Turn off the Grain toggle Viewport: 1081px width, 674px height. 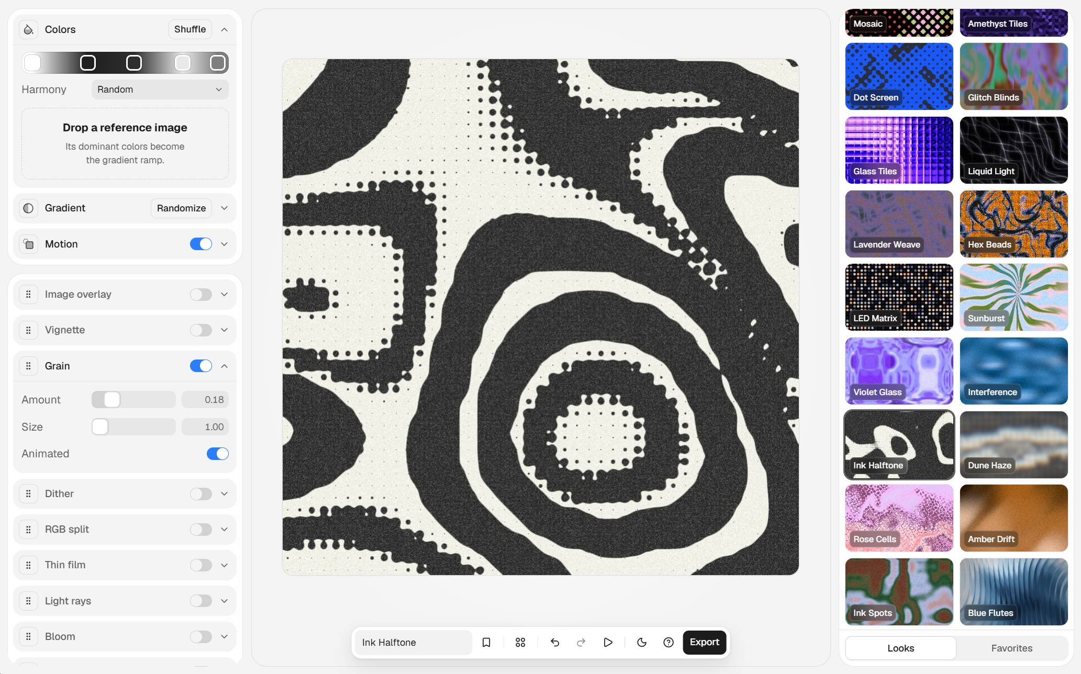[201, 366]
